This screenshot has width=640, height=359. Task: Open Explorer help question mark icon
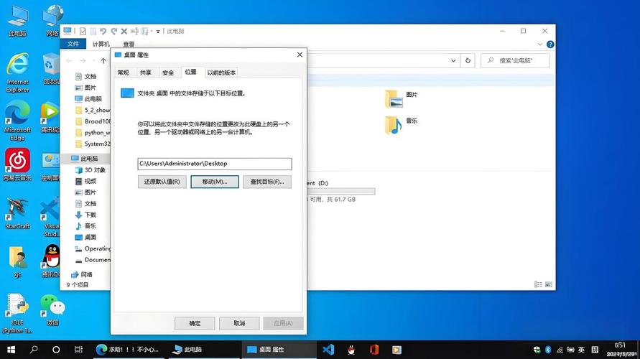[550, 45]
